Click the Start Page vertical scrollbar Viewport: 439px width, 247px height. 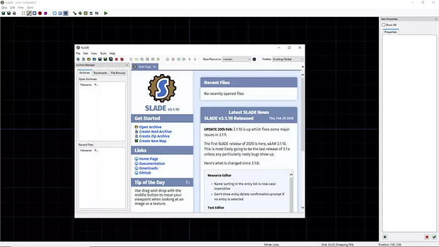click(302, 115)
